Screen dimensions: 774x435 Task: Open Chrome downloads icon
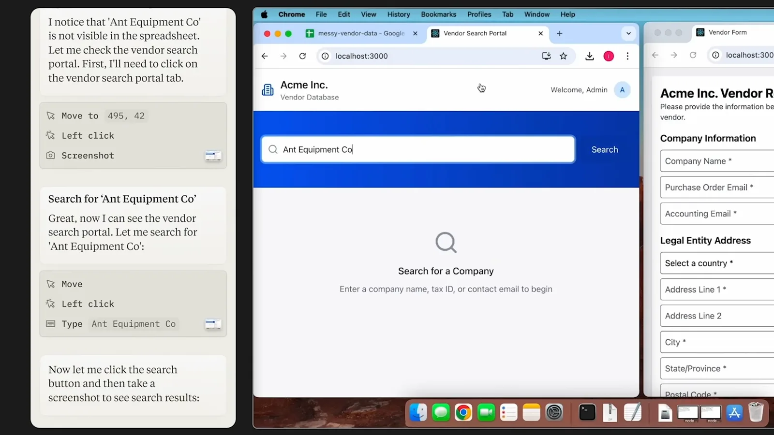click(589, 56)
